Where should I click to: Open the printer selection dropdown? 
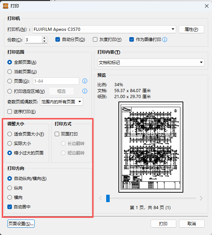tap(173, 29)
